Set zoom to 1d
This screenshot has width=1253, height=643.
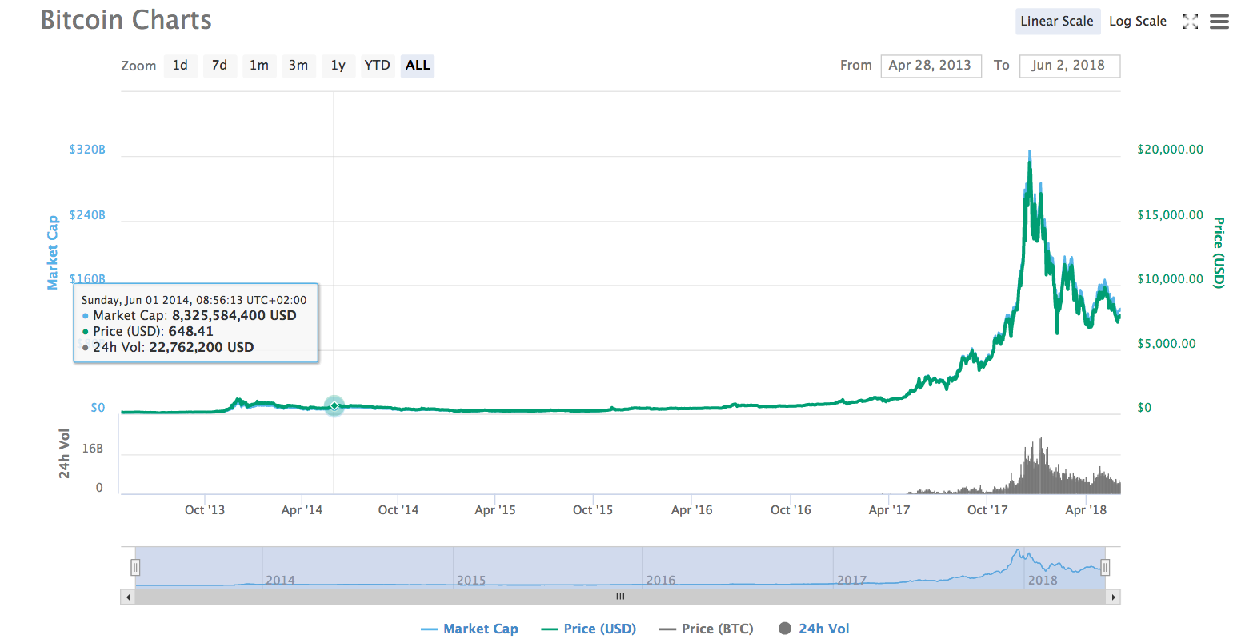pos(180,66)
